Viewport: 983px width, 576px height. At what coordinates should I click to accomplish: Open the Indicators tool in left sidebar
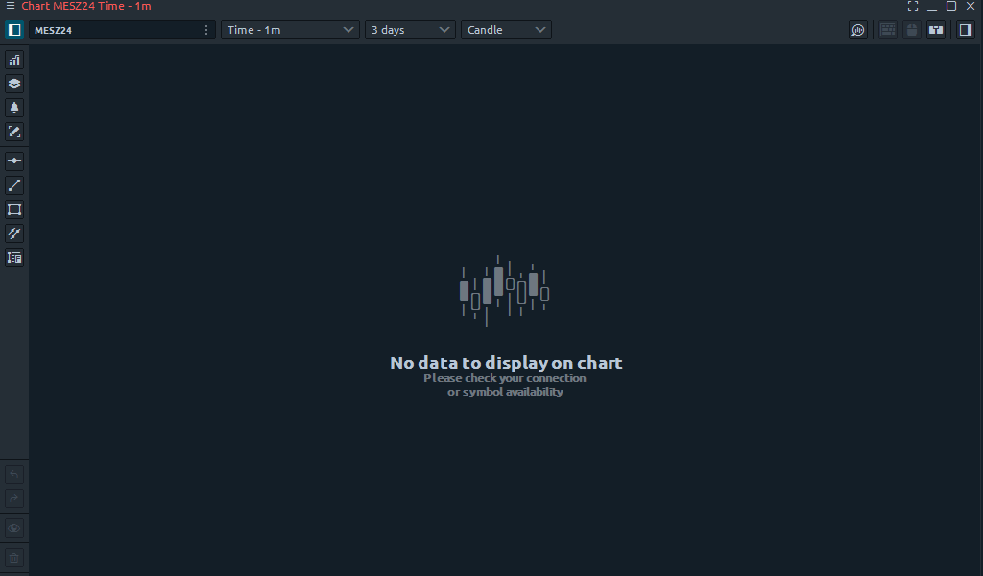click(x=14, y=60)
